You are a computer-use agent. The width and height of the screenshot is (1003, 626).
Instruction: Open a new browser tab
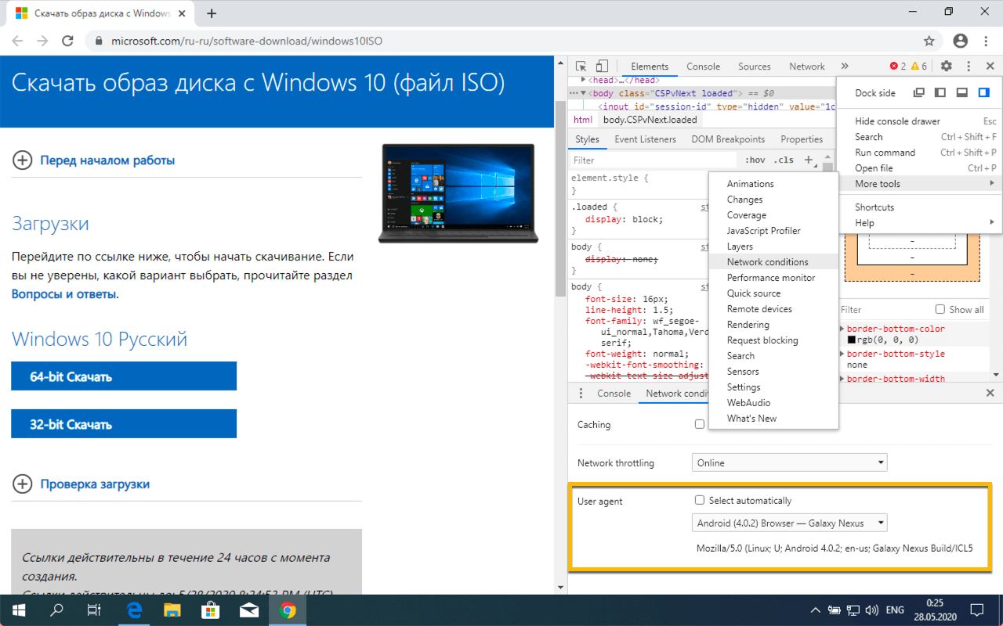[212, 13]
